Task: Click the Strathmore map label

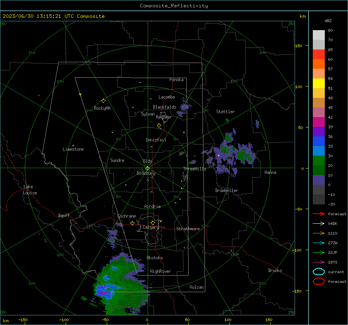Action: point(188,229)
